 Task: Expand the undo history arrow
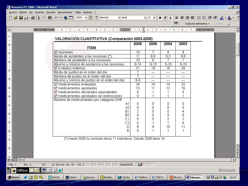[60, 18]
